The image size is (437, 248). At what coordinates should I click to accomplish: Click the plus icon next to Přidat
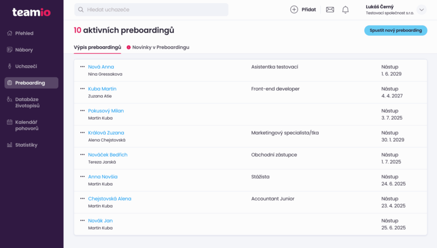pos(294,9)
